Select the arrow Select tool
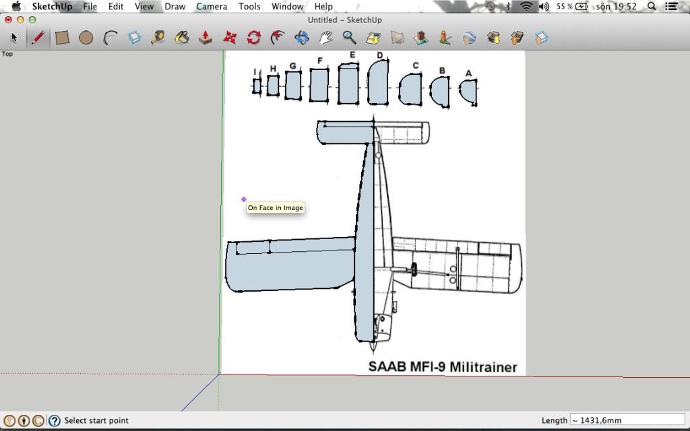 (x=13, y=38)
